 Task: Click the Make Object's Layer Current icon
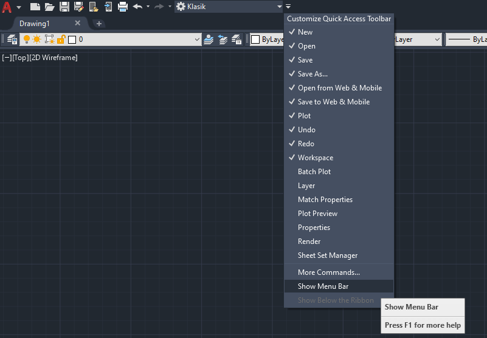[x=209, y=39]
